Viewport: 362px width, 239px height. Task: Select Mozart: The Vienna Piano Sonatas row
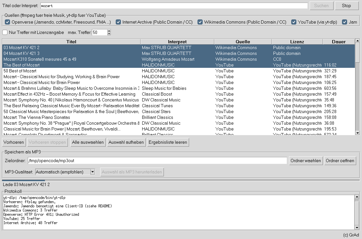[x=178, y=118]
